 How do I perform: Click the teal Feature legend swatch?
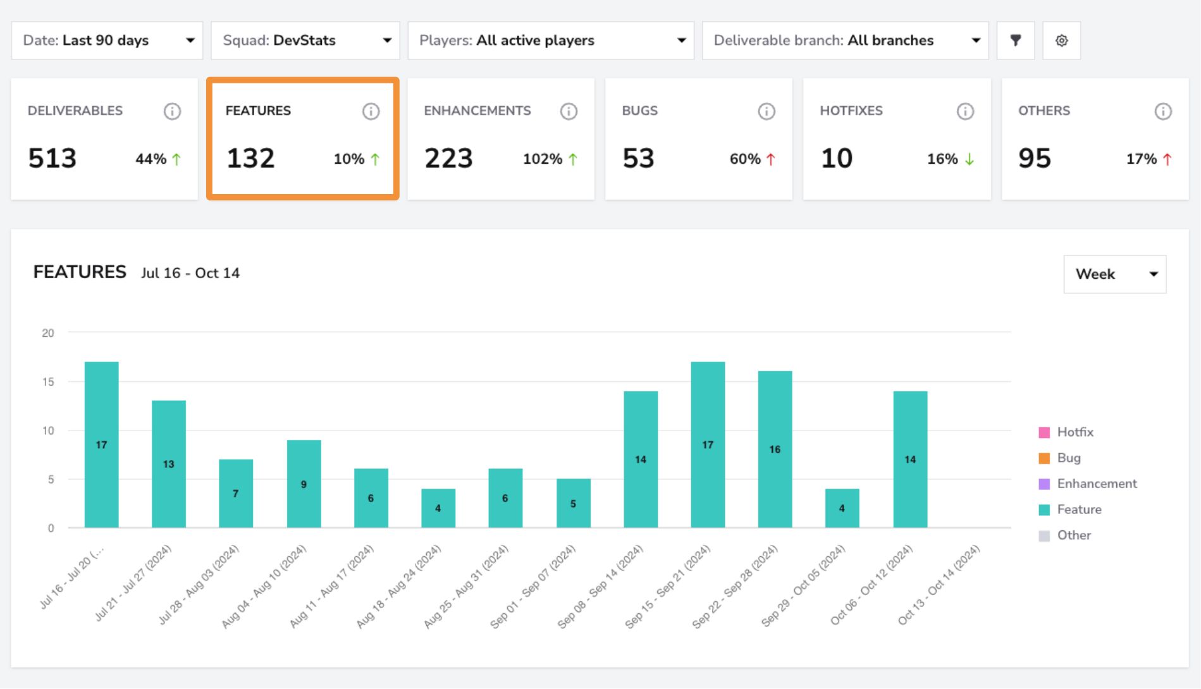click(1044, 510)
